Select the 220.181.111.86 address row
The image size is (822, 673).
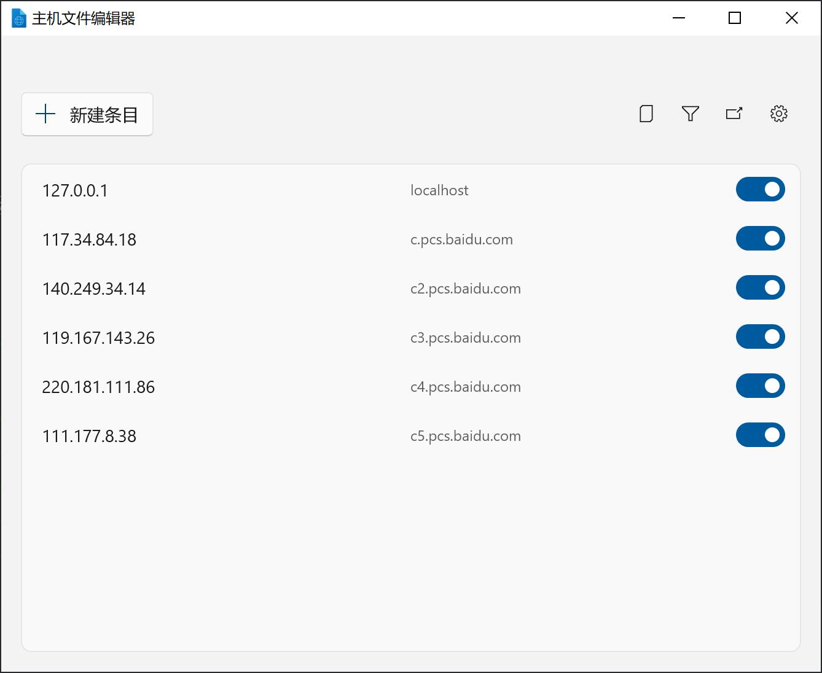98,387
